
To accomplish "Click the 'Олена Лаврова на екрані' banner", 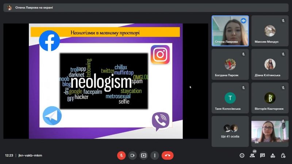I will [146, 8].
